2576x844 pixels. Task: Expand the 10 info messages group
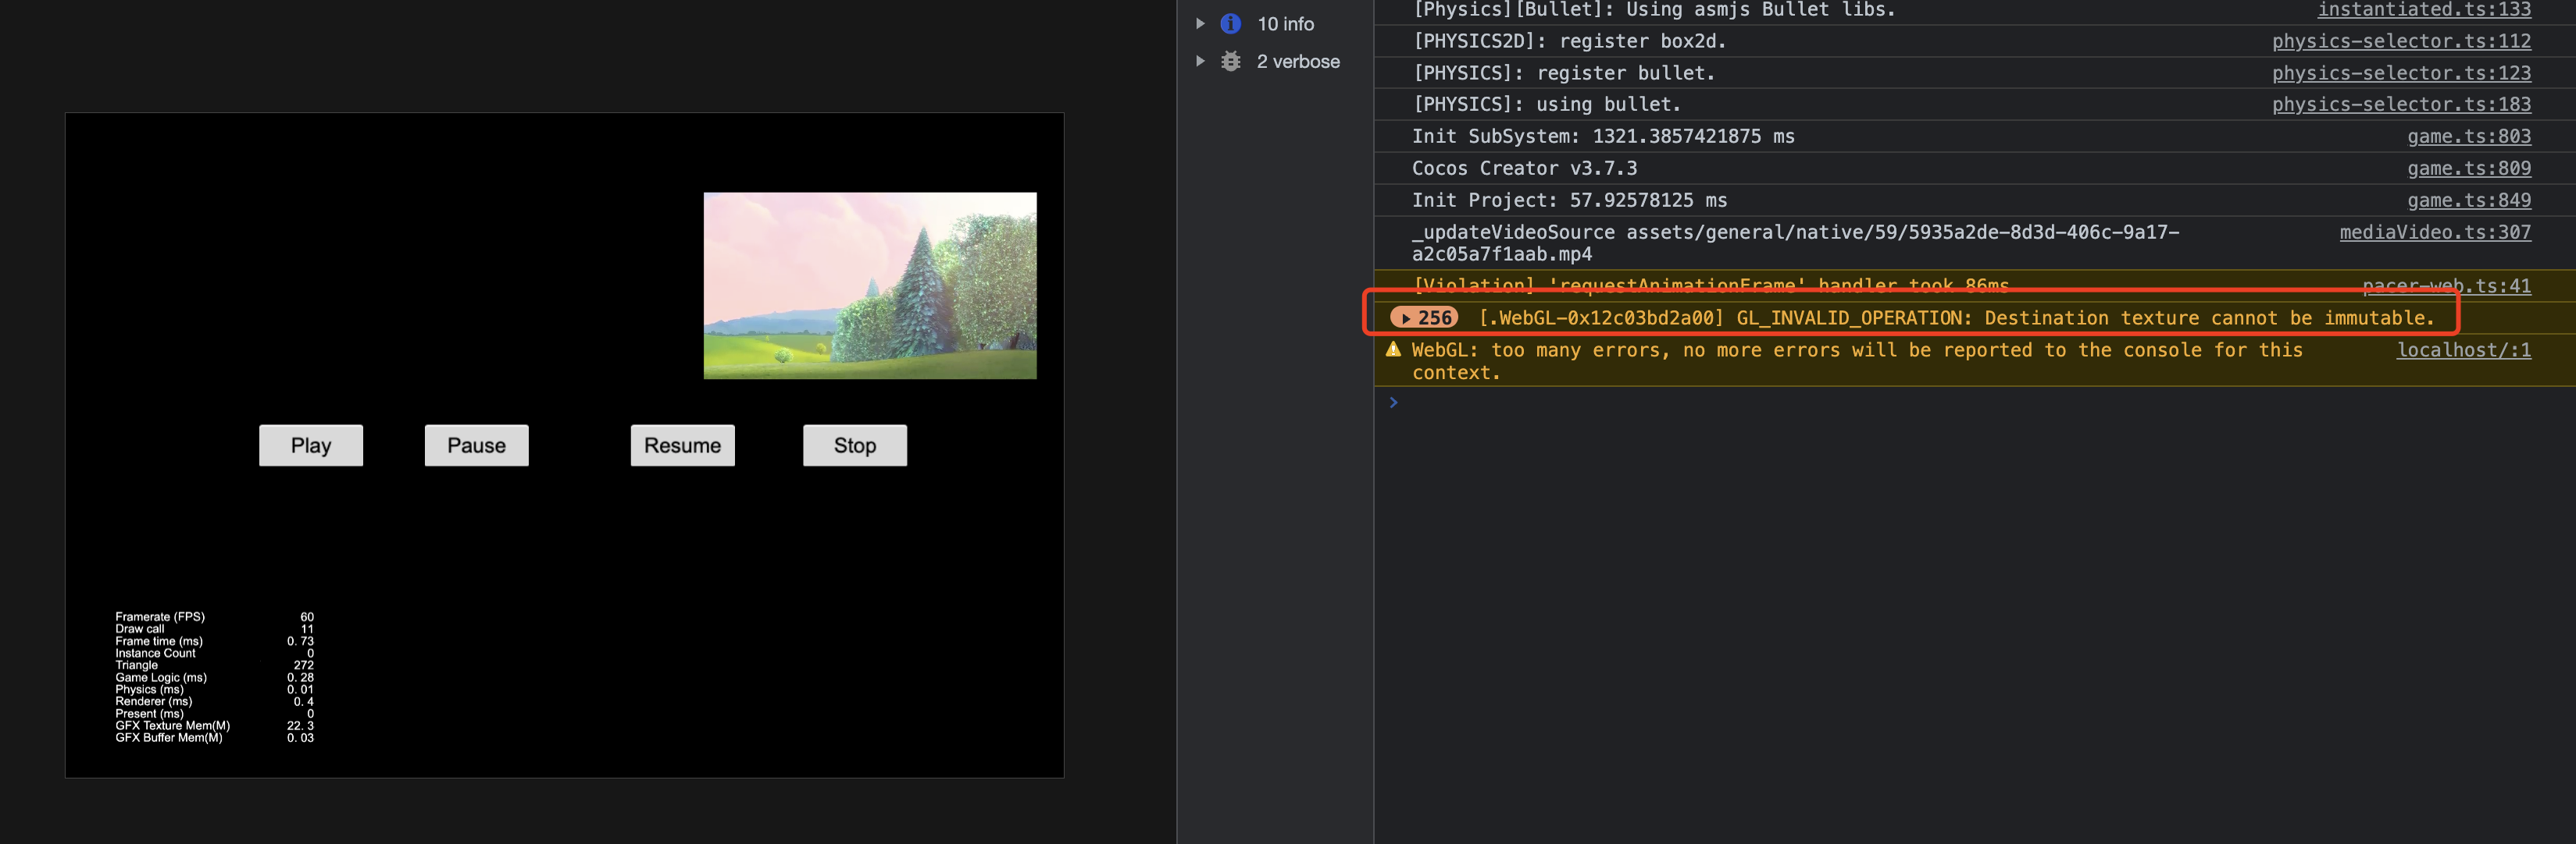[1200, 23]
